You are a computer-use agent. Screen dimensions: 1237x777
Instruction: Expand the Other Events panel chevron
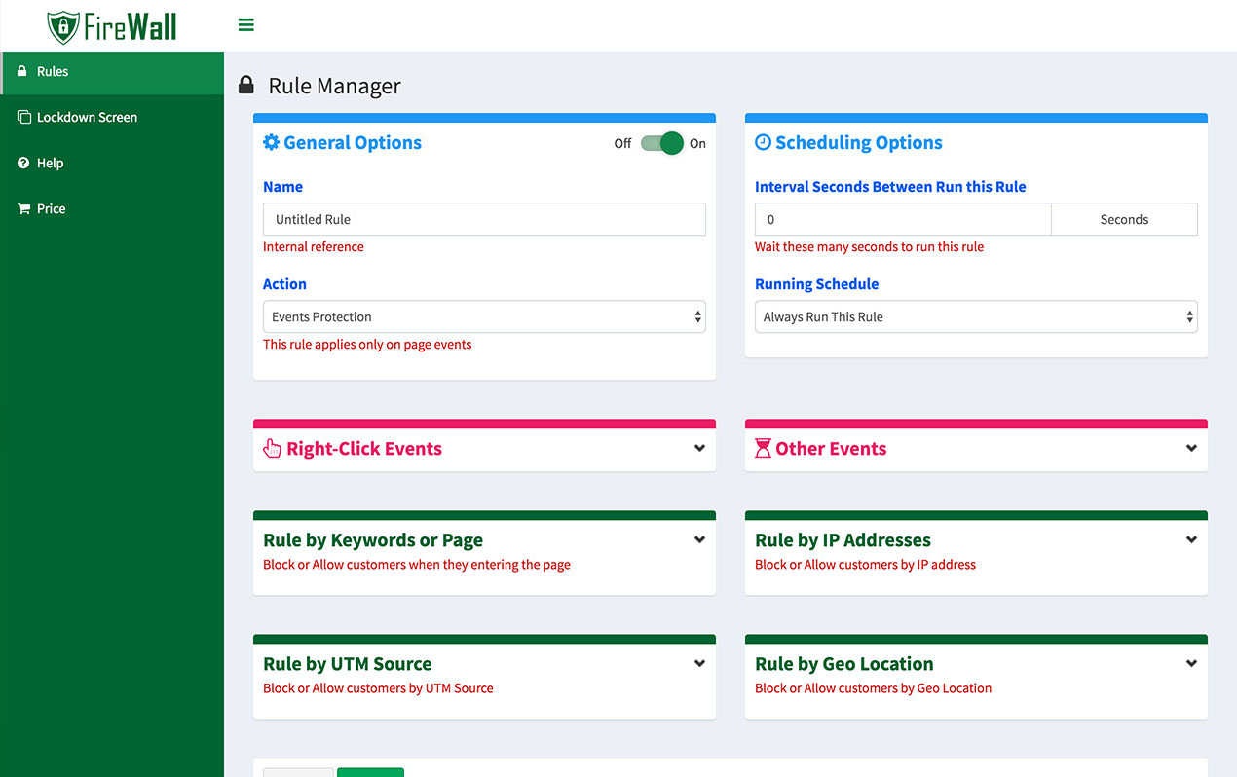pyautogui.click(x=1191, y=448)
